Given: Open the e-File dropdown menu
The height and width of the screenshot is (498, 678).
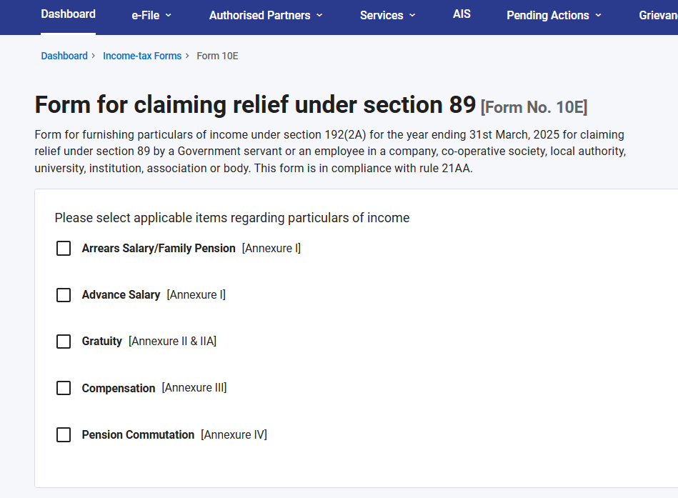Looking at the screenshot, I should [x=146, y=14].
